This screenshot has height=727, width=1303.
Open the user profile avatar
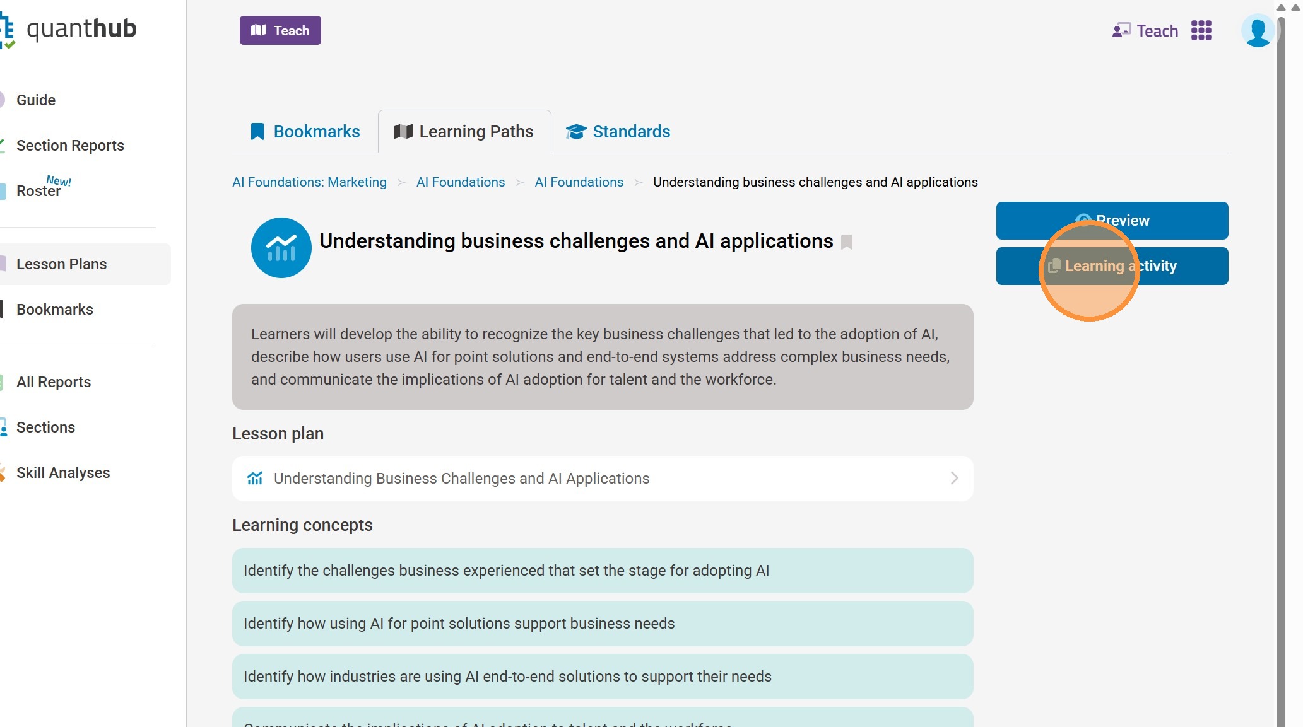click(x=1257, y=30)
